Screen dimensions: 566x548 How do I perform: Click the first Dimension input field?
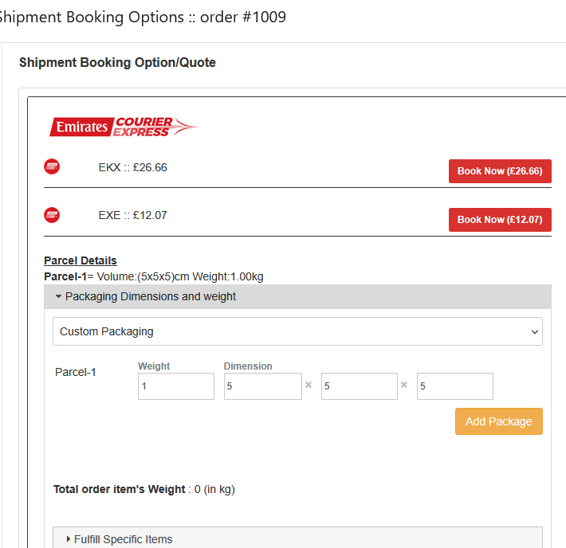pyautogui.click(x=263, y=386)
